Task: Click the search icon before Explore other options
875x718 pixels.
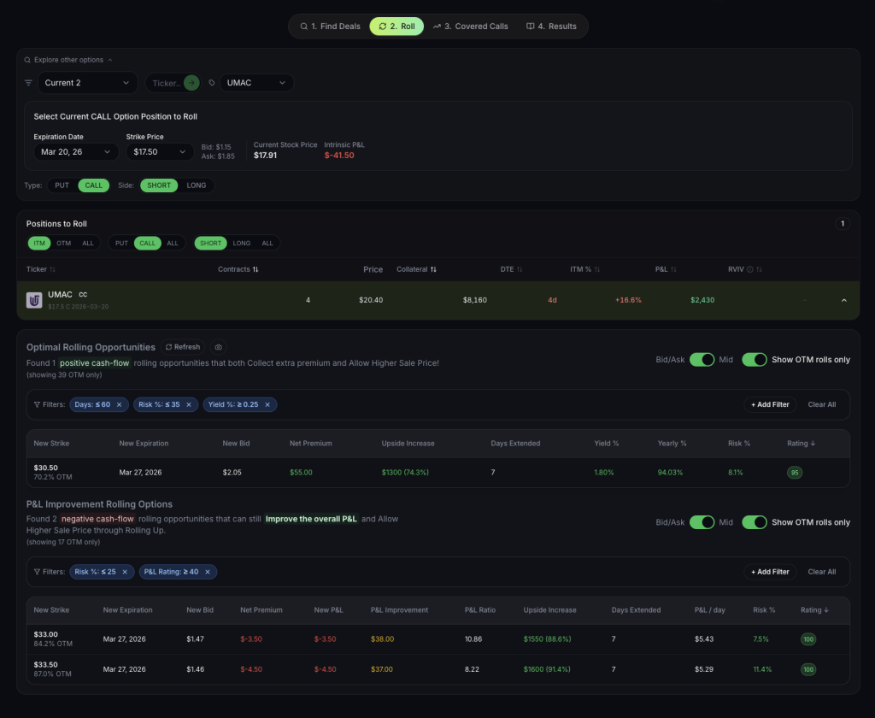Action: (26, 60)
